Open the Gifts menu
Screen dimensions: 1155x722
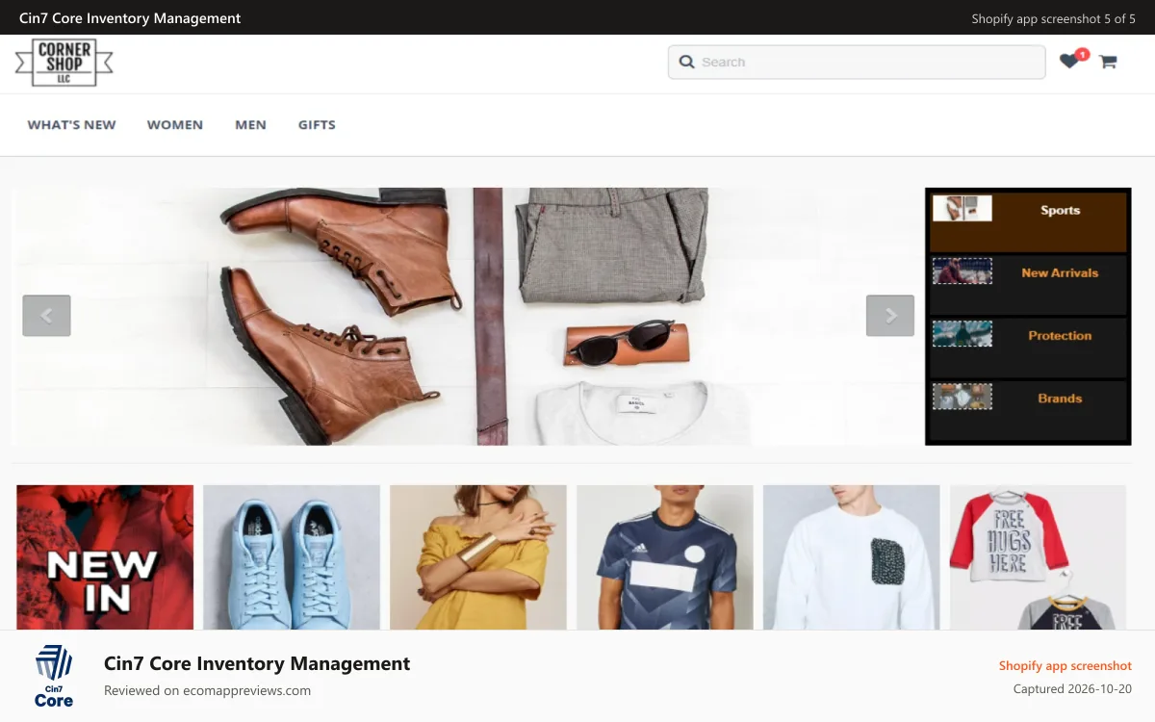317,125
